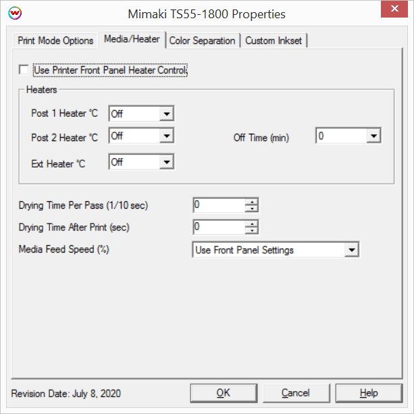
Task: Expand the Post 2 Heater temperature dropdown
Action: tap(167, 136)
